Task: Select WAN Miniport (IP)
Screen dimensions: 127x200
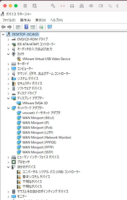Action: click(36, 123)
